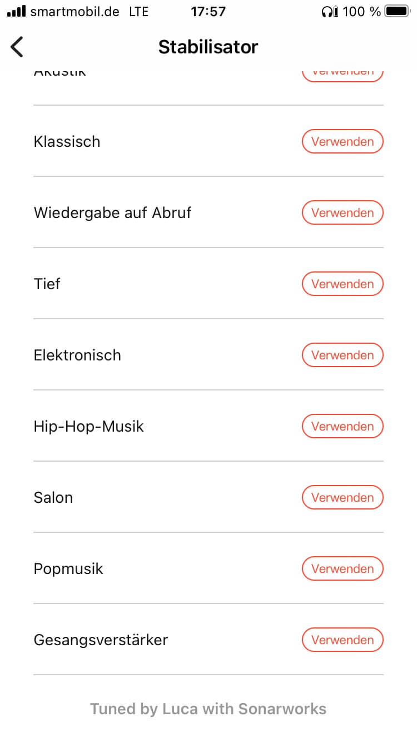
Task: Tap the Elektronisch preset name
Action: coord(77,355)
